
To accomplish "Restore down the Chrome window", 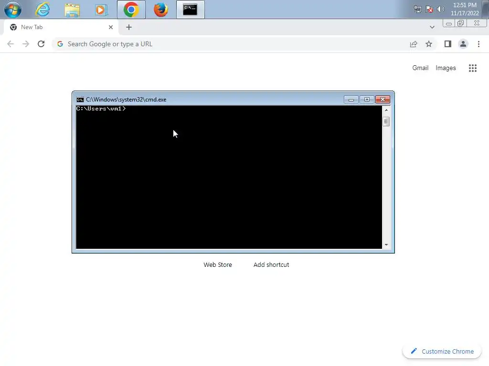I will pos(461,23).
